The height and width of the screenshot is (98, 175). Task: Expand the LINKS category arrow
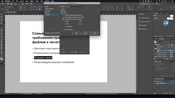coord(61,11)
